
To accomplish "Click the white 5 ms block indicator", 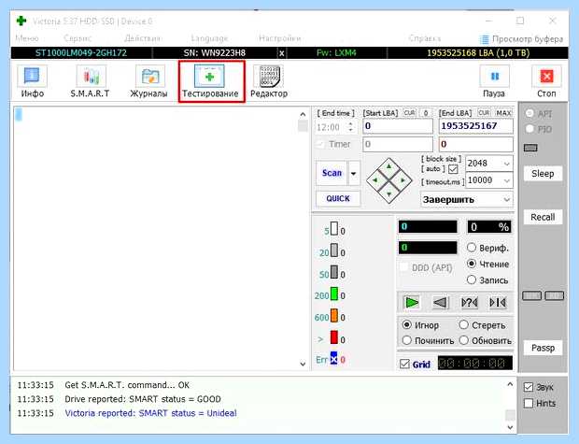I will pyautogui.click(x=333, y=229).
